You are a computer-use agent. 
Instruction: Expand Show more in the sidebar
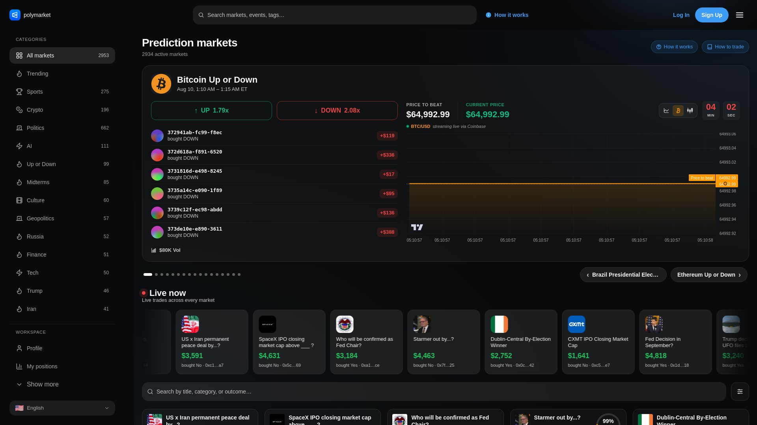click(62, 384)
